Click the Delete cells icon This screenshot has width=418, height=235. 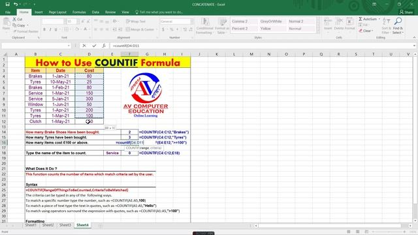339,22
